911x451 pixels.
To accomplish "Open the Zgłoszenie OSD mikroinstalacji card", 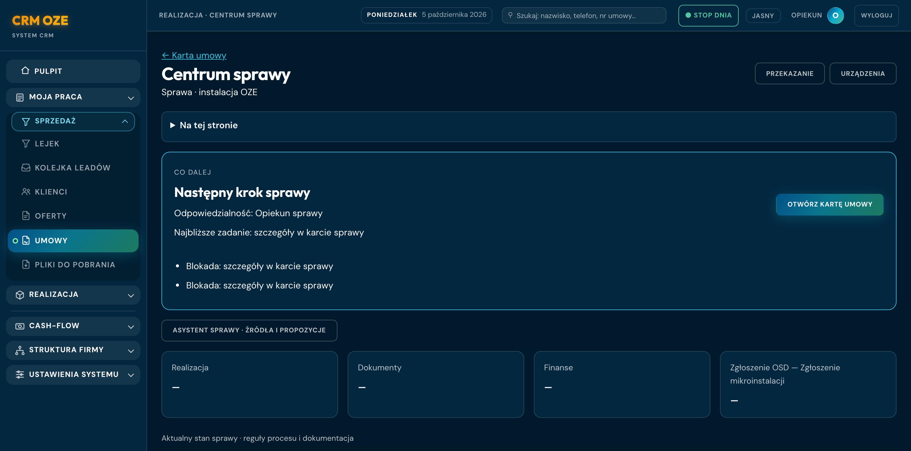I will click(808, 384).
